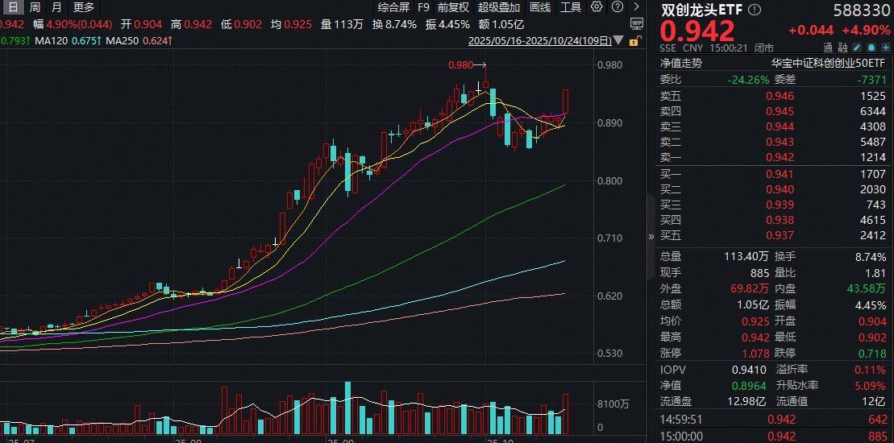
Task: Click the WP monitor icon
Action: tap(636, 24)
